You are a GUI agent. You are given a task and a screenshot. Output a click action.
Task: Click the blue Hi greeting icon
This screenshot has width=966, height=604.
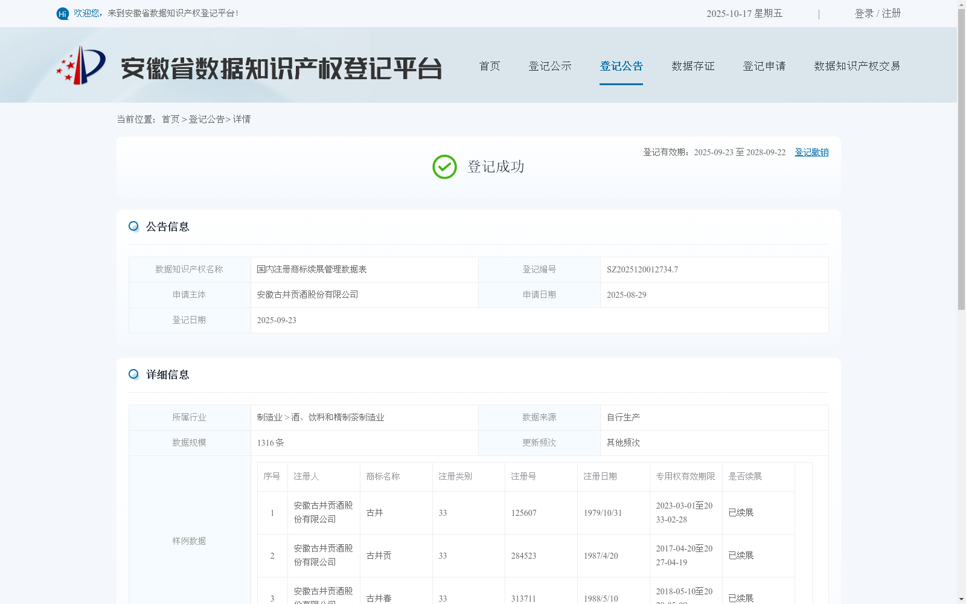tap(62, 13)
